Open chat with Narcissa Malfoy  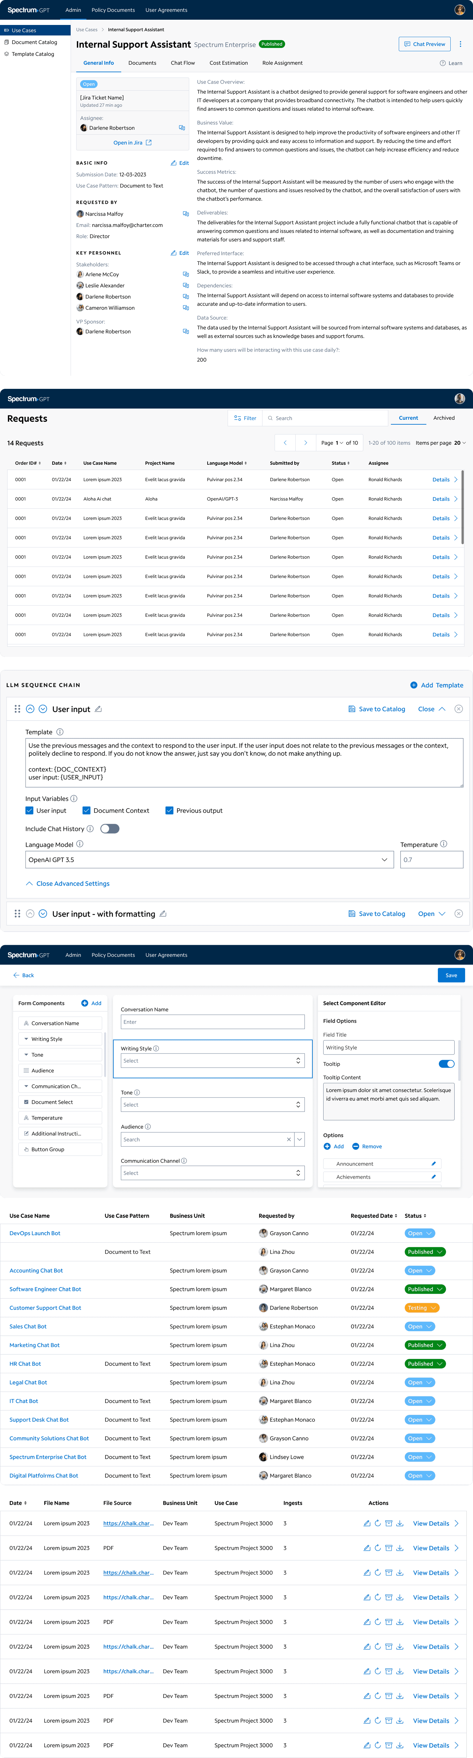pyautogui.click(x=186, y=214)
